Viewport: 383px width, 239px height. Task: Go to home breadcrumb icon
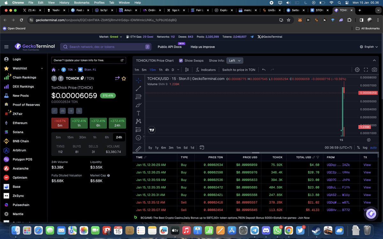pos(54,69)
